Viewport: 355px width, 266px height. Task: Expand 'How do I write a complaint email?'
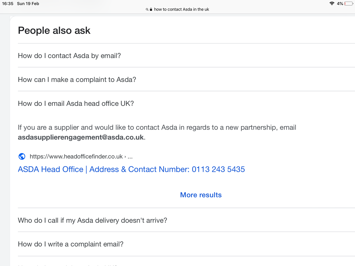pyautogui.click(x=186, y=244)
